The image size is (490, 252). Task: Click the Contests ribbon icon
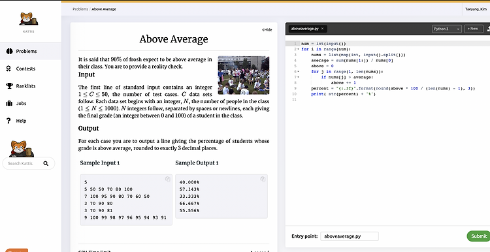point(8,69)
